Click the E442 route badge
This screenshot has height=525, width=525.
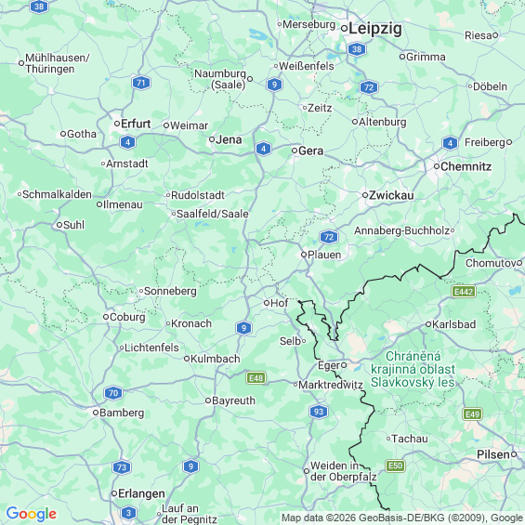464,291
